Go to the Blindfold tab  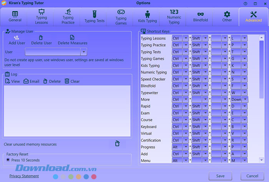[201, 16]
